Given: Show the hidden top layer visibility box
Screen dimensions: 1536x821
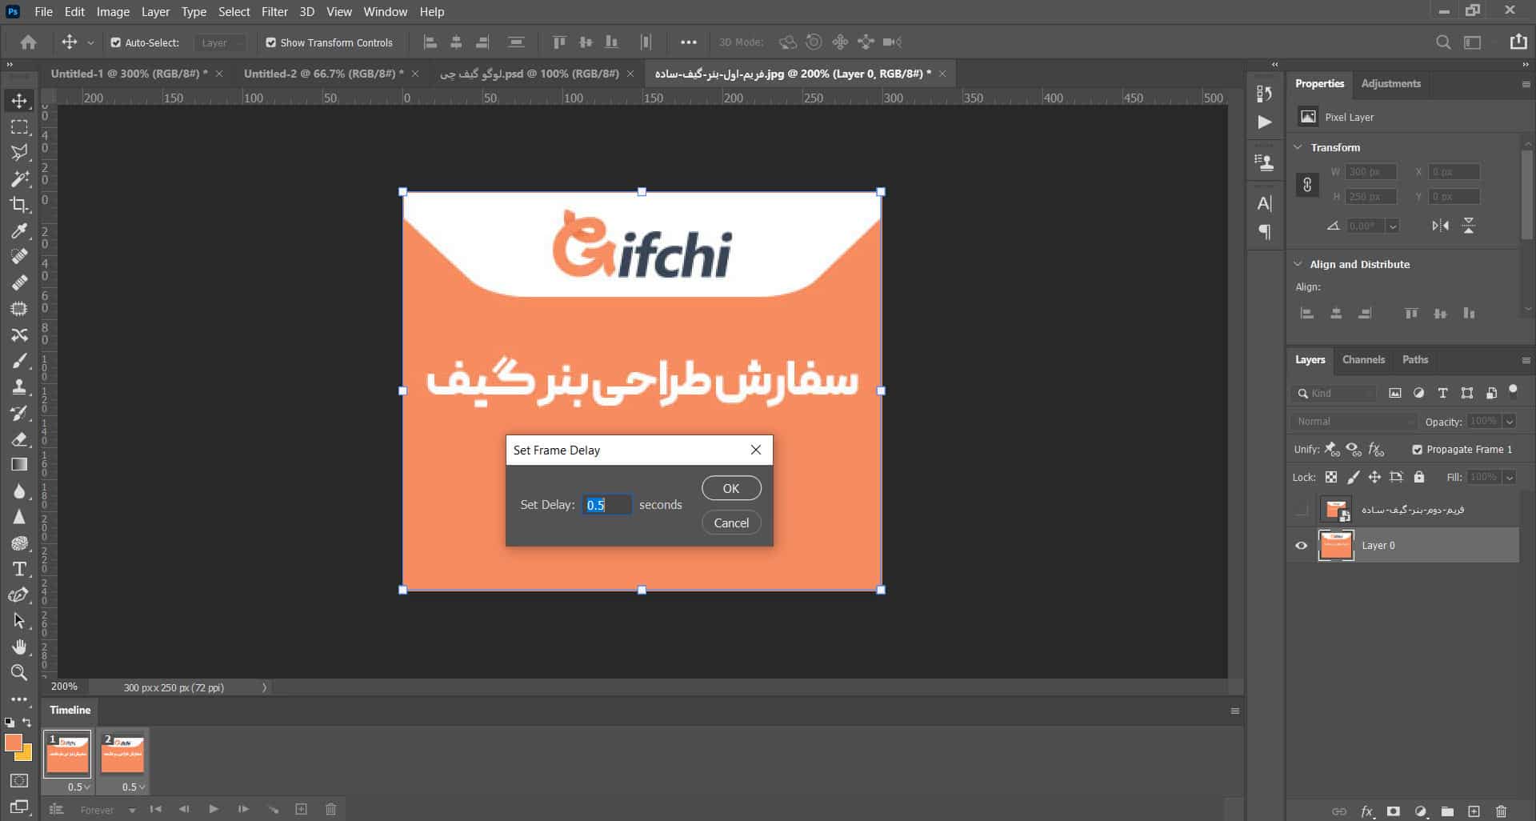Looking at the screenshot, I should tap(1302, 510).
